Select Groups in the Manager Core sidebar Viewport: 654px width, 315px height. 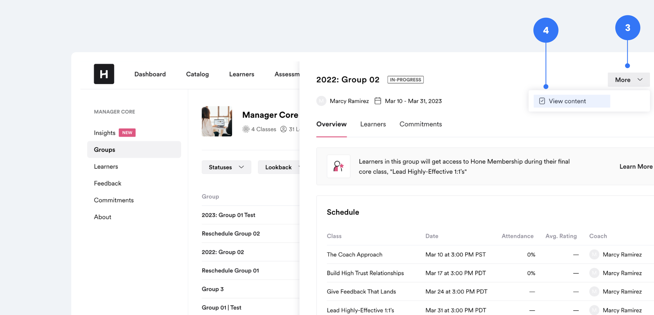tap(104, 149)
